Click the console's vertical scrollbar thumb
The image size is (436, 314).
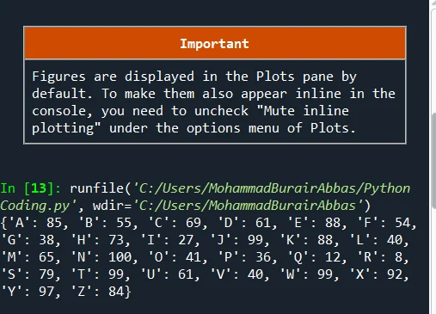point(434,161)
